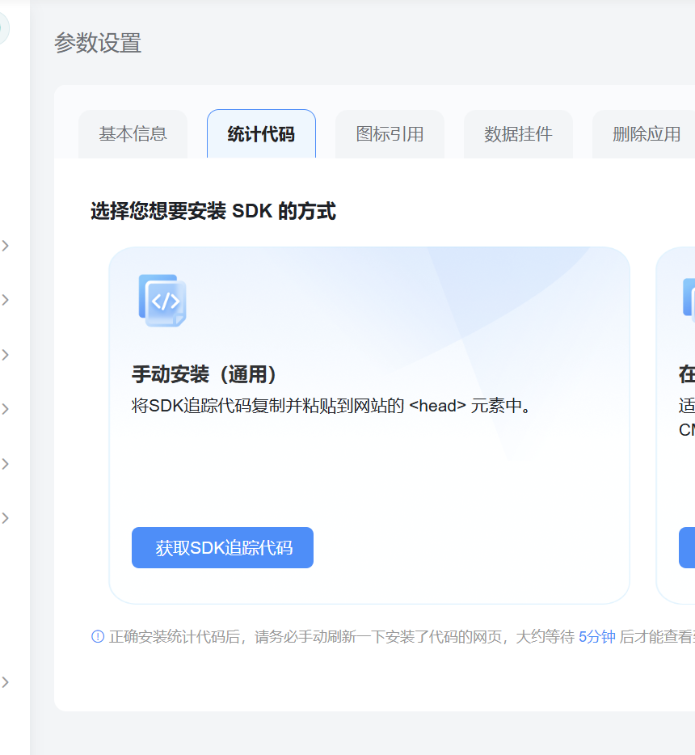Click the info icon beside the refresh notice

[98, 636]
